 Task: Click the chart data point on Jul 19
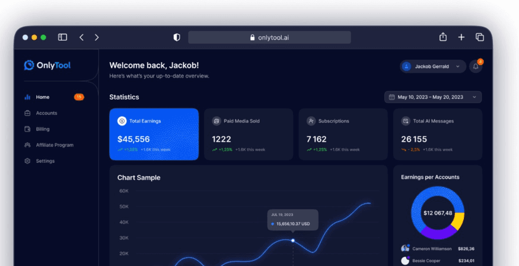pos(292,241)
